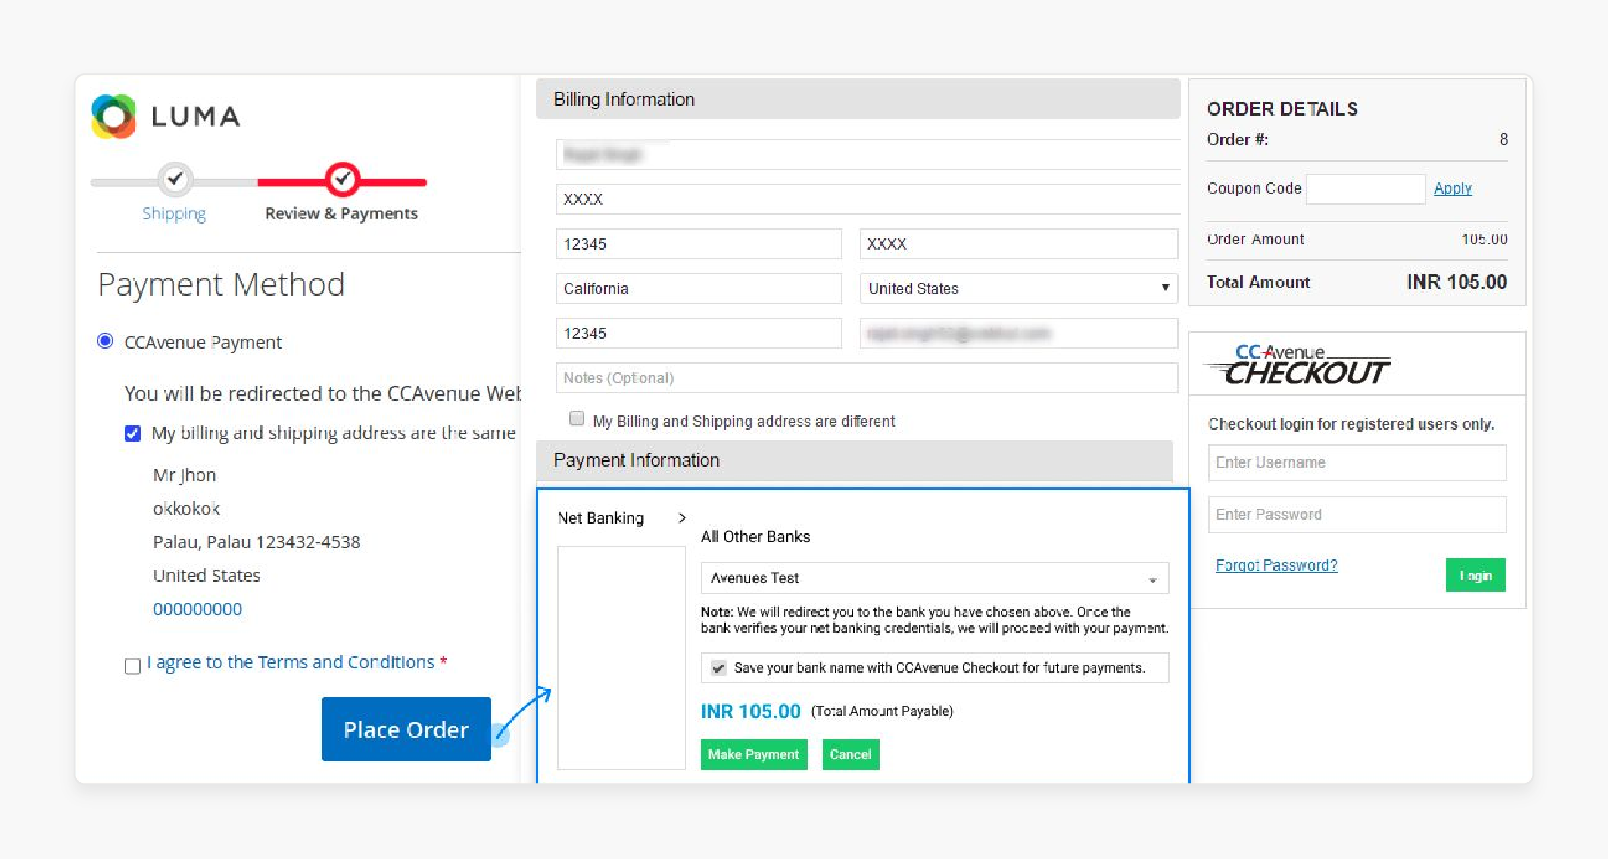Image resolution: width=1608 pixels, height=859 pixels.
Task: Focus the Enter Username field
Action: pos(1357,462)
